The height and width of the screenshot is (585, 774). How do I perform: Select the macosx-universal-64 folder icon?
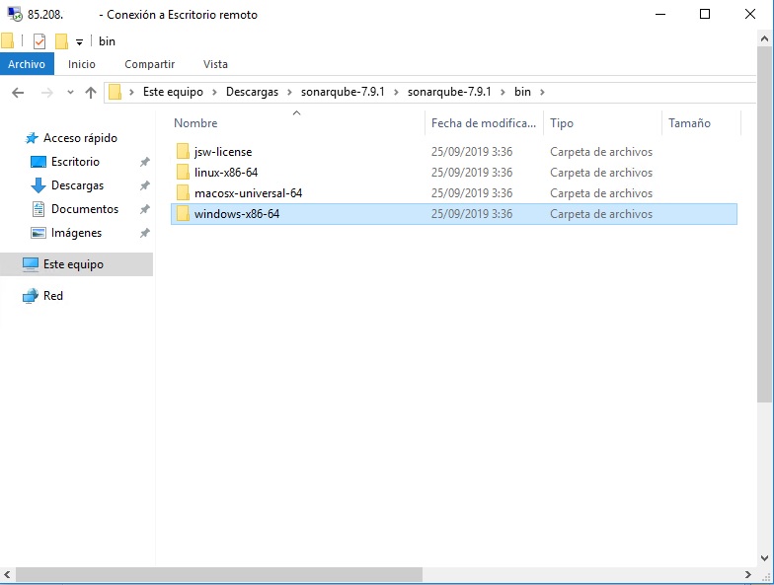(183, 193)
